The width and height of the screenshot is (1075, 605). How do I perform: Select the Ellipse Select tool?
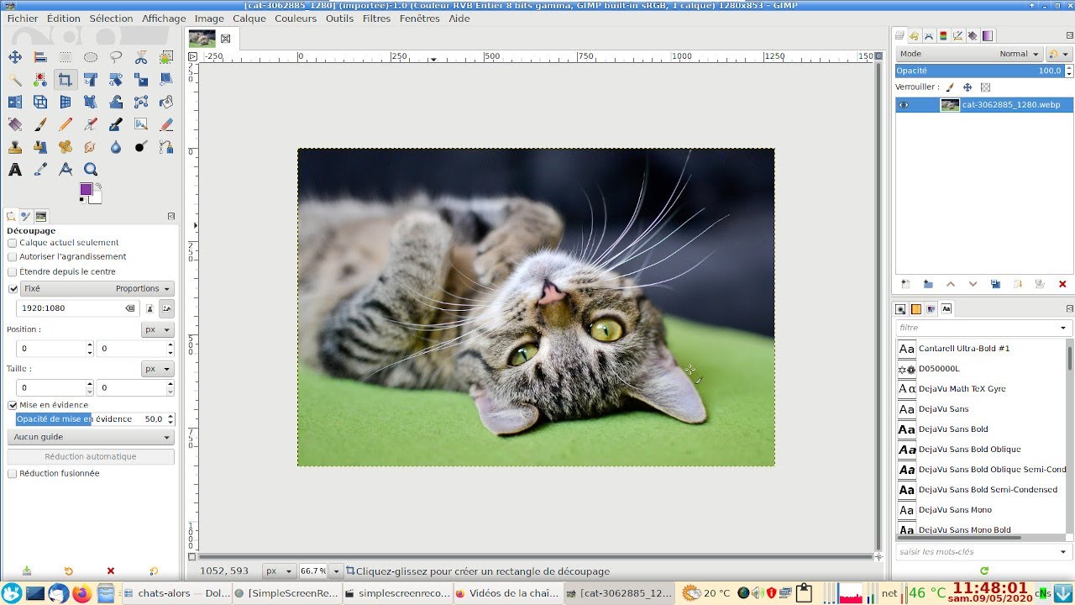pyautogui.click(x=91, y=57)
